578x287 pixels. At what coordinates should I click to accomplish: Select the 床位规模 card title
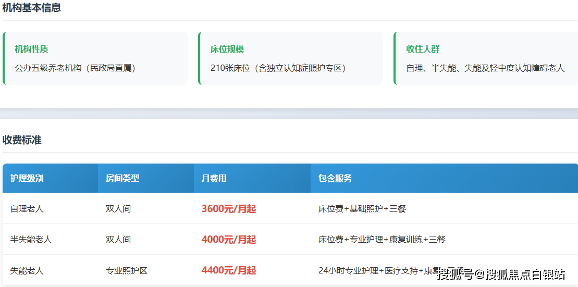(x=227, y=49)
